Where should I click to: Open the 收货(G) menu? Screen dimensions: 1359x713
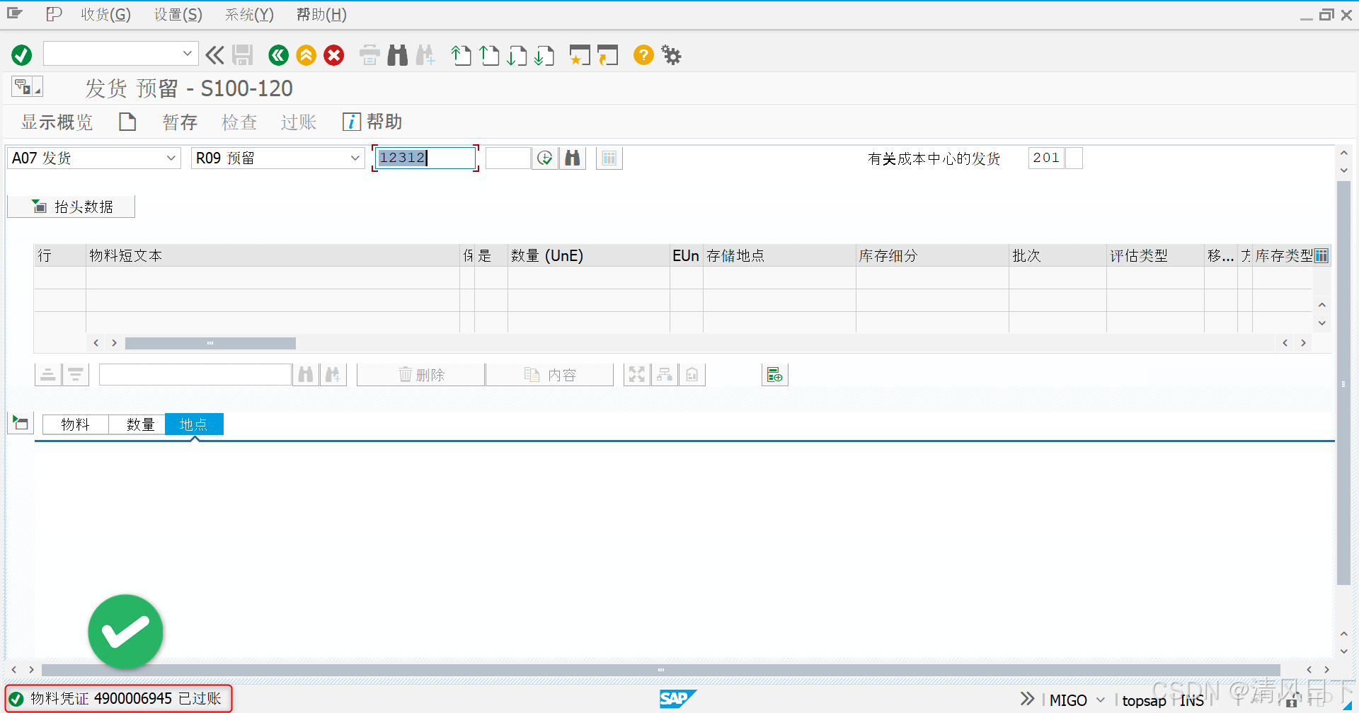105,14
